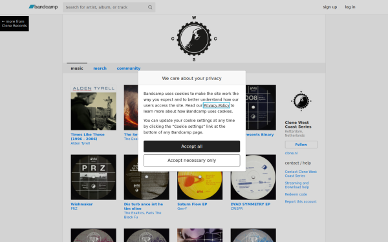The height and width of the screenshot is (242, 388).
Task: Open the Times Like These album cover
Action: [94, 107]
